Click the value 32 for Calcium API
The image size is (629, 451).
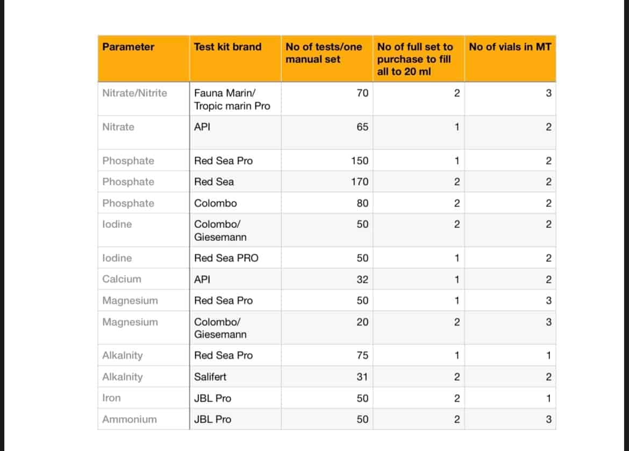coord(363,280)
